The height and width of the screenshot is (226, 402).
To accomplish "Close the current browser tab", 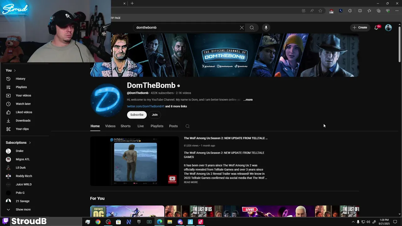I will pos(124,3).
